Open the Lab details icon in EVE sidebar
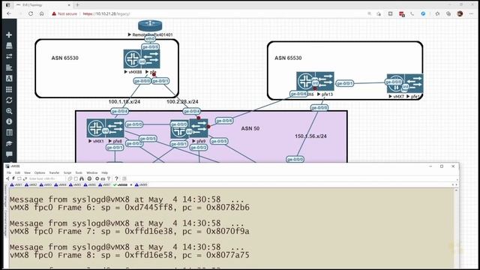Screen dimensions: 480x270 pos(9,132)
